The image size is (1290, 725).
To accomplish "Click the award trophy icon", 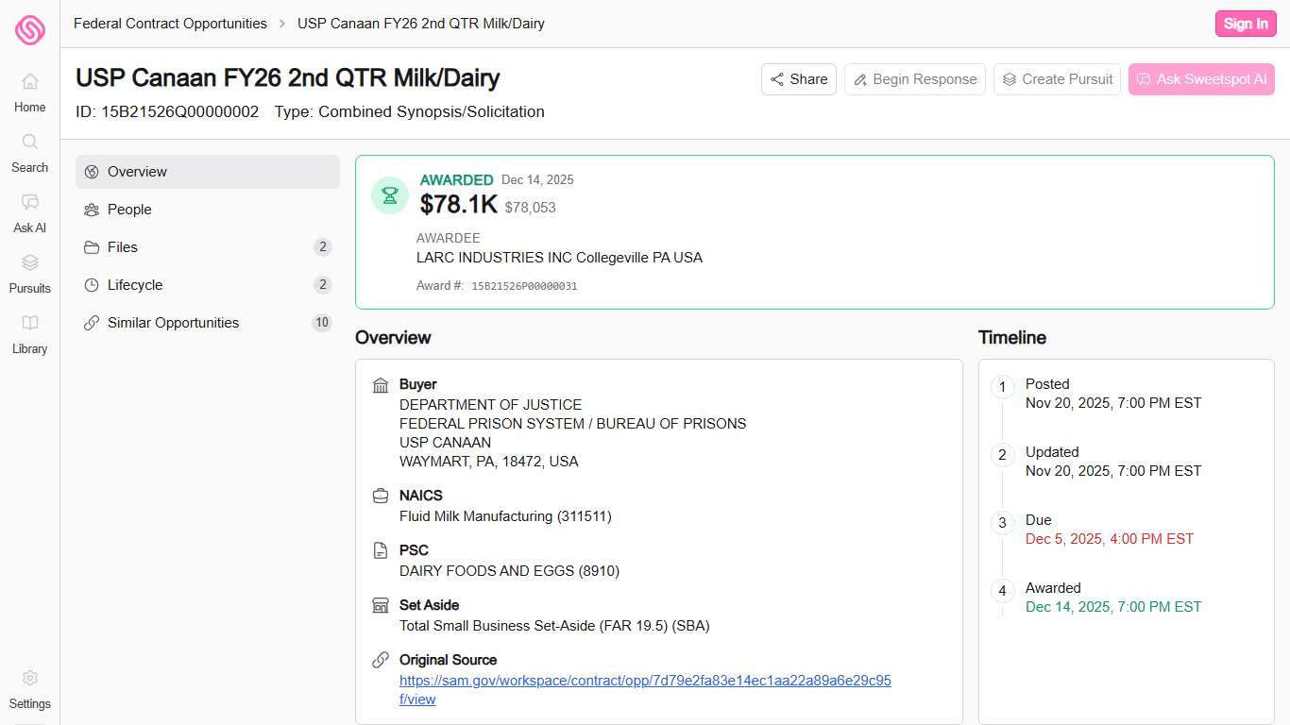I will coord(389,195).
